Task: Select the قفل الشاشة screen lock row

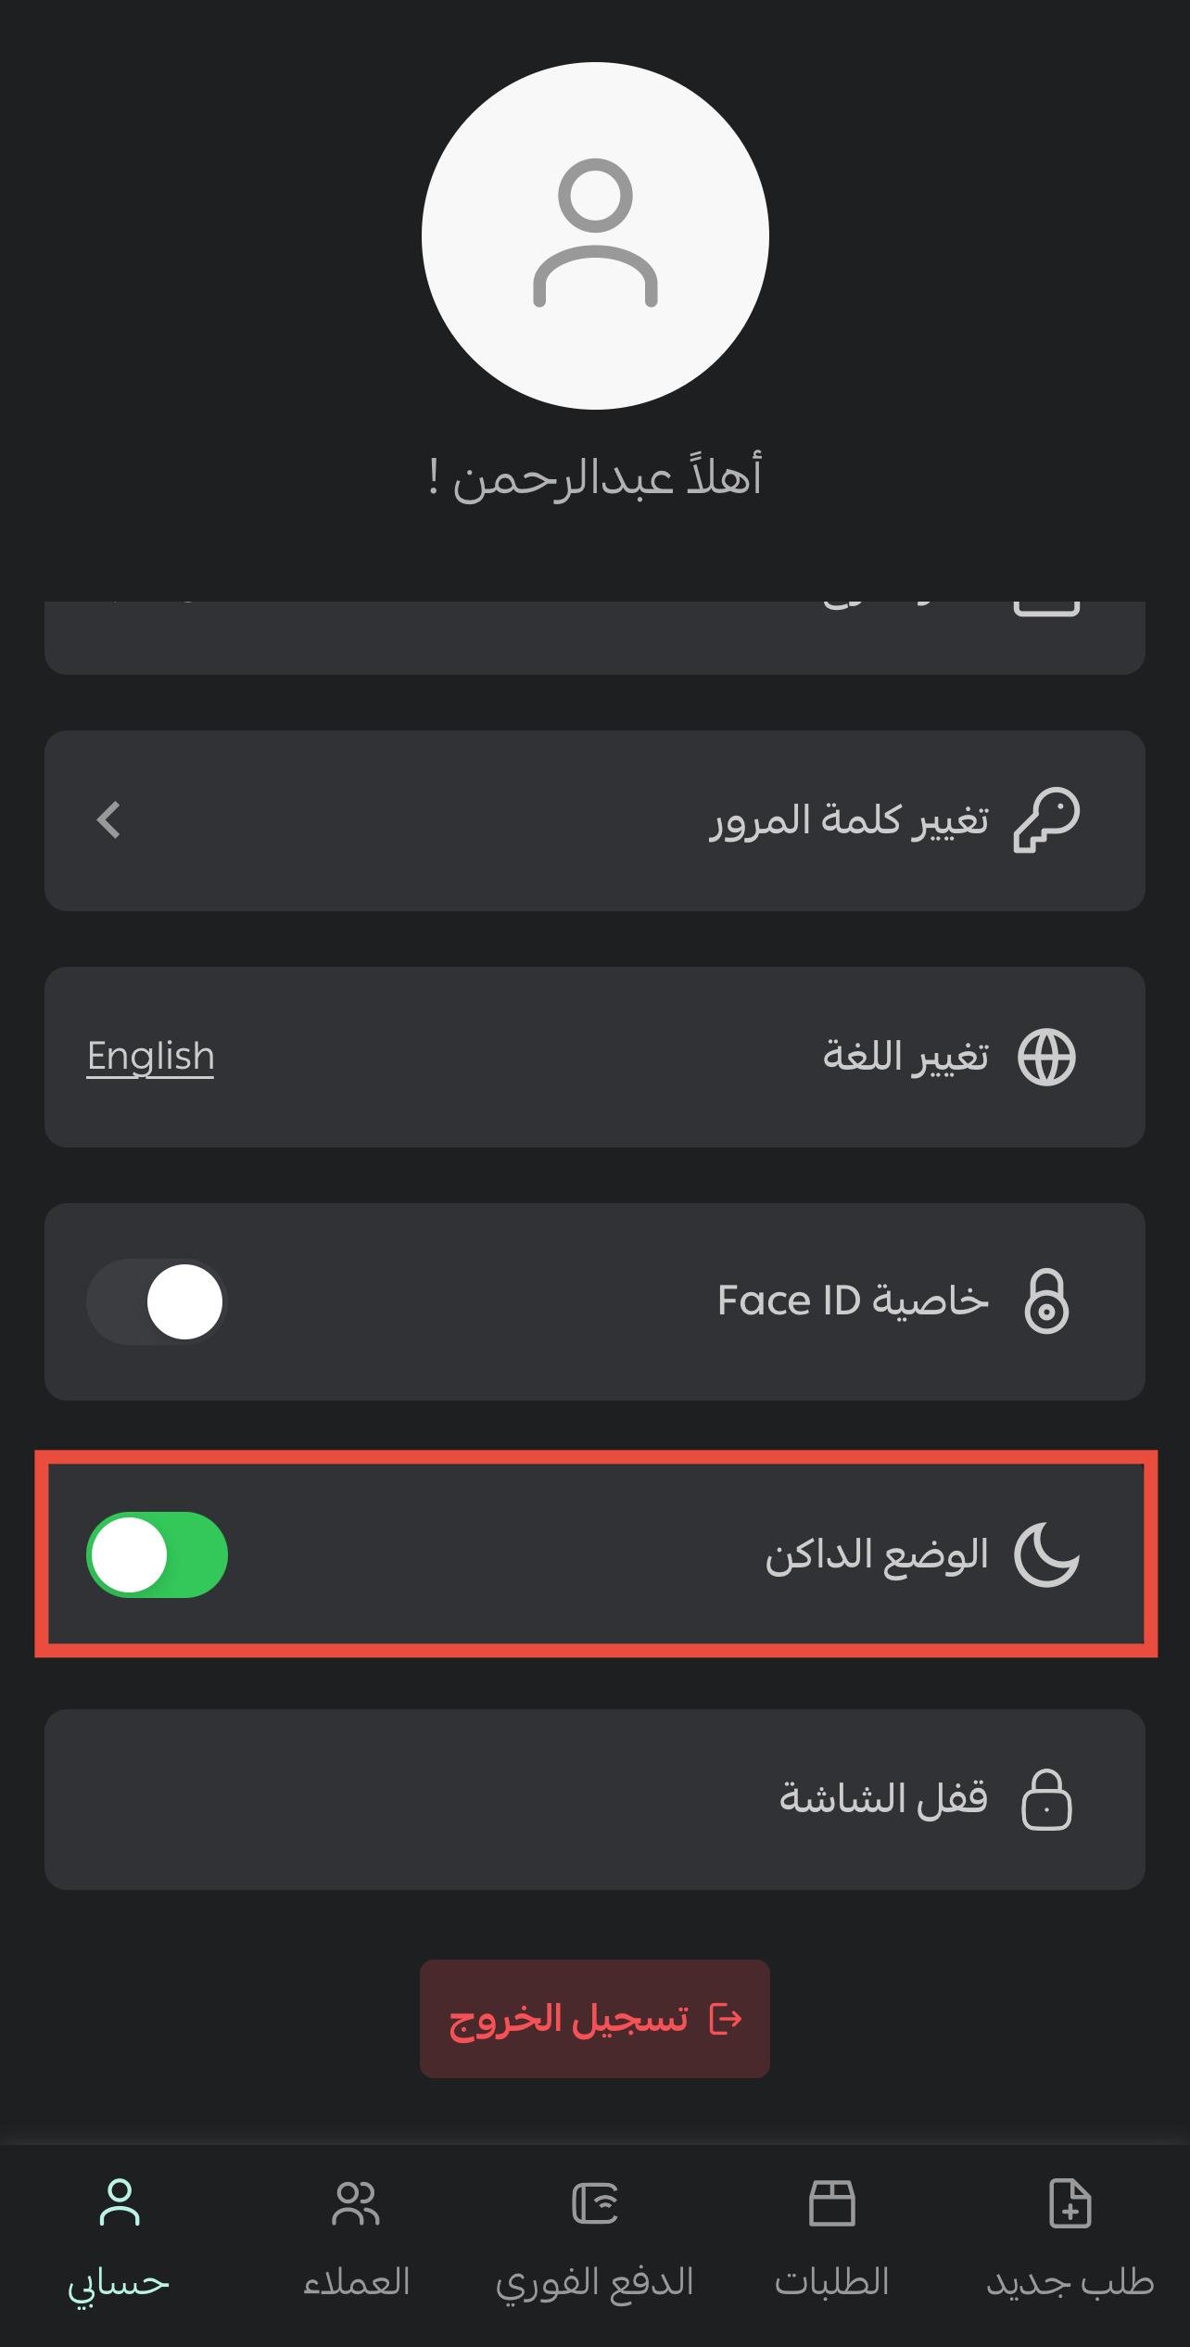Action: tap(595, 1799)
